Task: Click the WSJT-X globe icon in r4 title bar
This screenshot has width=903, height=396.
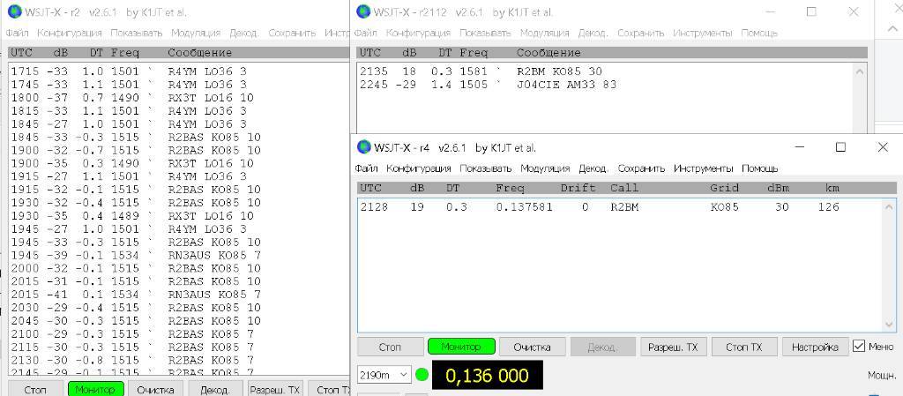Action: [x=363, y=147]
